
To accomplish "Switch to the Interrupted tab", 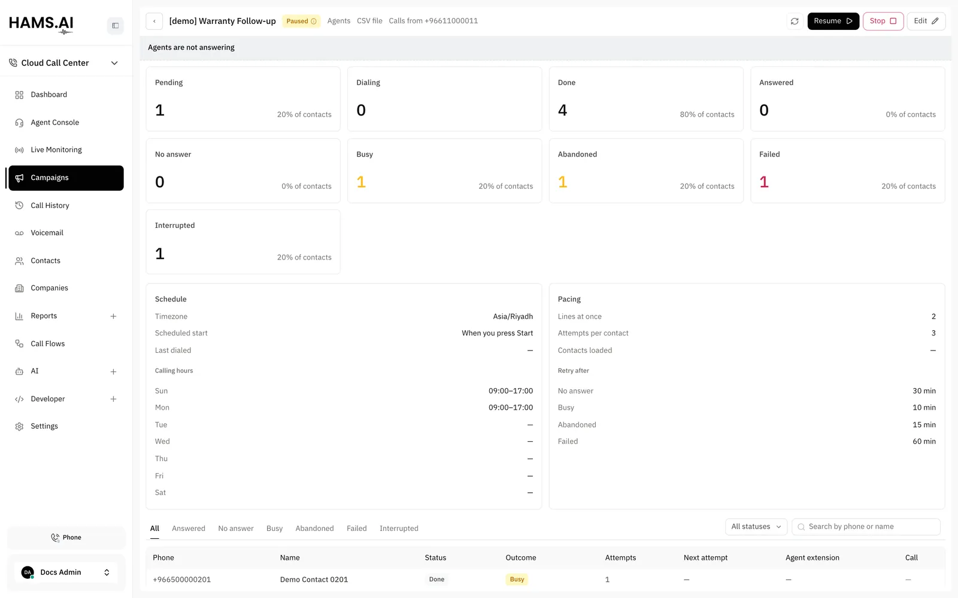I will (x=399, y=529).
